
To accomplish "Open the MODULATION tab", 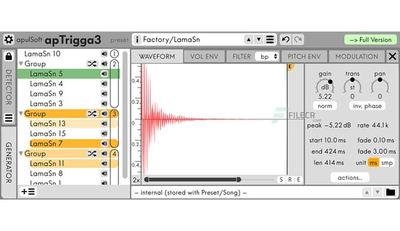I will tap(356, 56).
